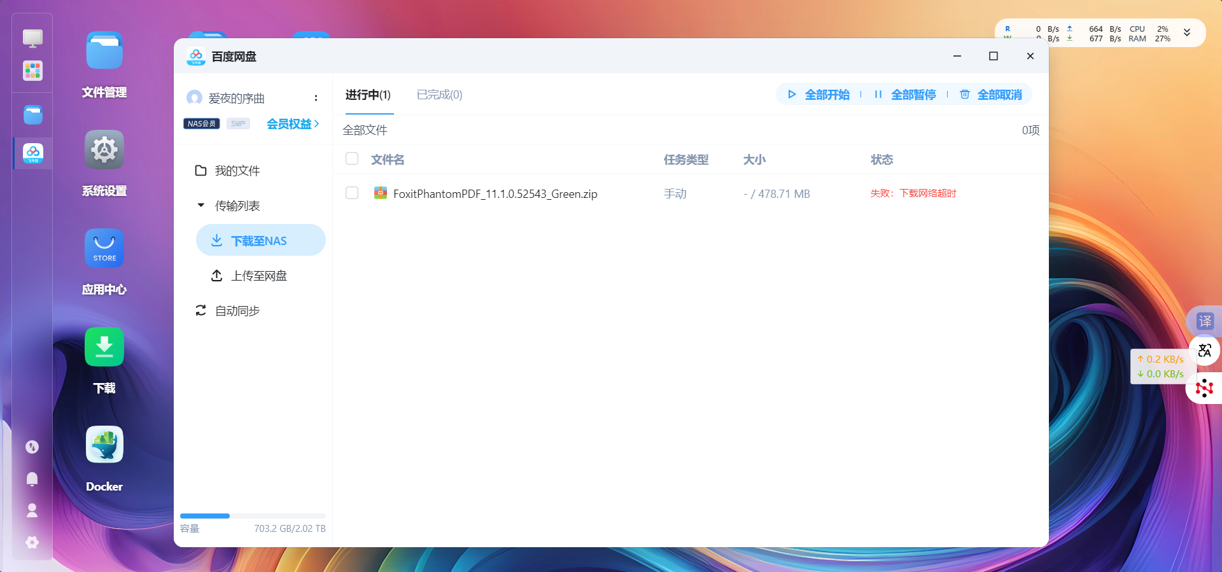
Task: Open the Docker desktop icon
Action: 104,445
